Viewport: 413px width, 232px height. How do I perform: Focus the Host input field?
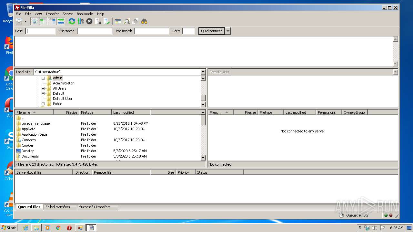[x=41, y=31]
